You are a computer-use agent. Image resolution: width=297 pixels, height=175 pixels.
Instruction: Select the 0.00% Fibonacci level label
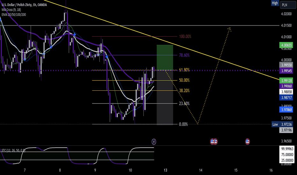(183, 124)
